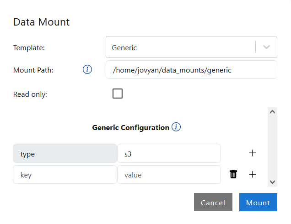Open the Template dropdown showing Generic
291x224 pixels.
point(191,47)
